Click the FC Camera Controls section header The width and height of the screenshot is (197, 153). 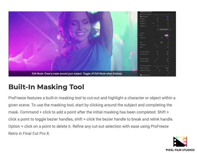click(x=146, y=66)
